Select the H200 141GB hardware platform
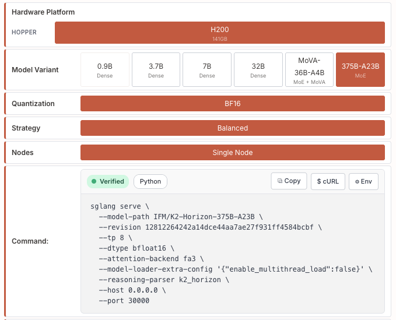 point(220,33)
